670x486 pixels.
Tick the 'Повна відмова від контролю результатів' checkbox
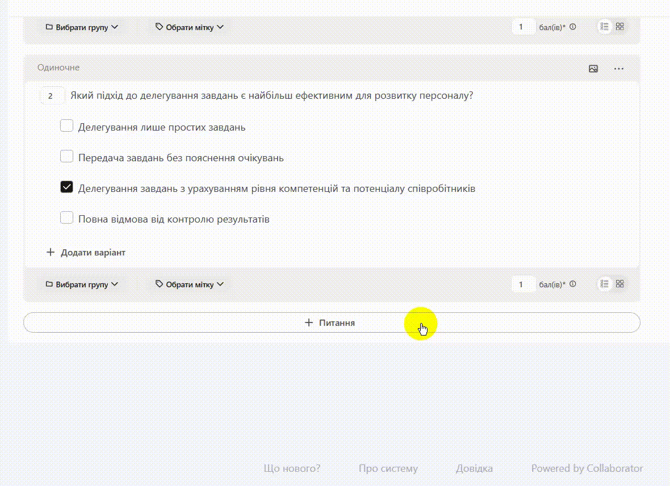tap(67, 218)
